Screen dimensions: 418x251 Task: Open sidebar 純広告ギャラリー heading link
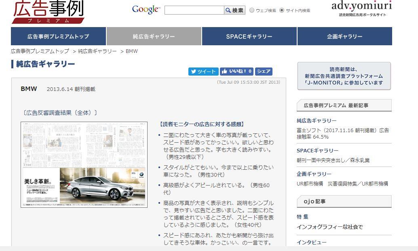click(317, 121)
